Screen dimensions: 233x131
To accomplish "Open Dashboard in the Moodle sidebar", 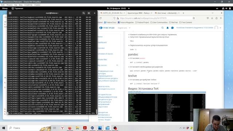I will (102, 43).
